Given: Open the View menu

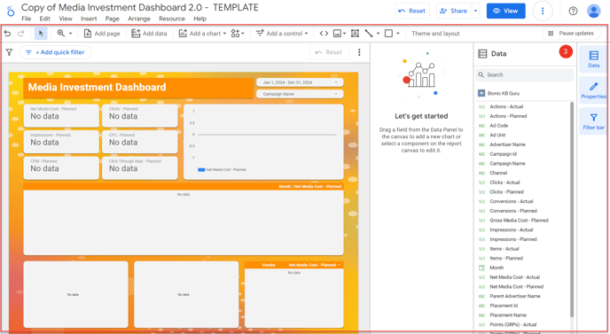Looking at the screenshot, I should click(x=66, y=19).
